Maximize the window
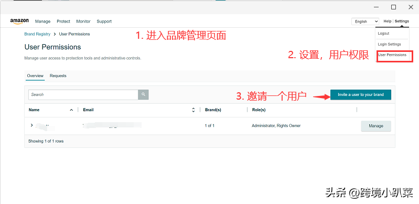Viewport: 419px width, 204px height. pos(393,7)
